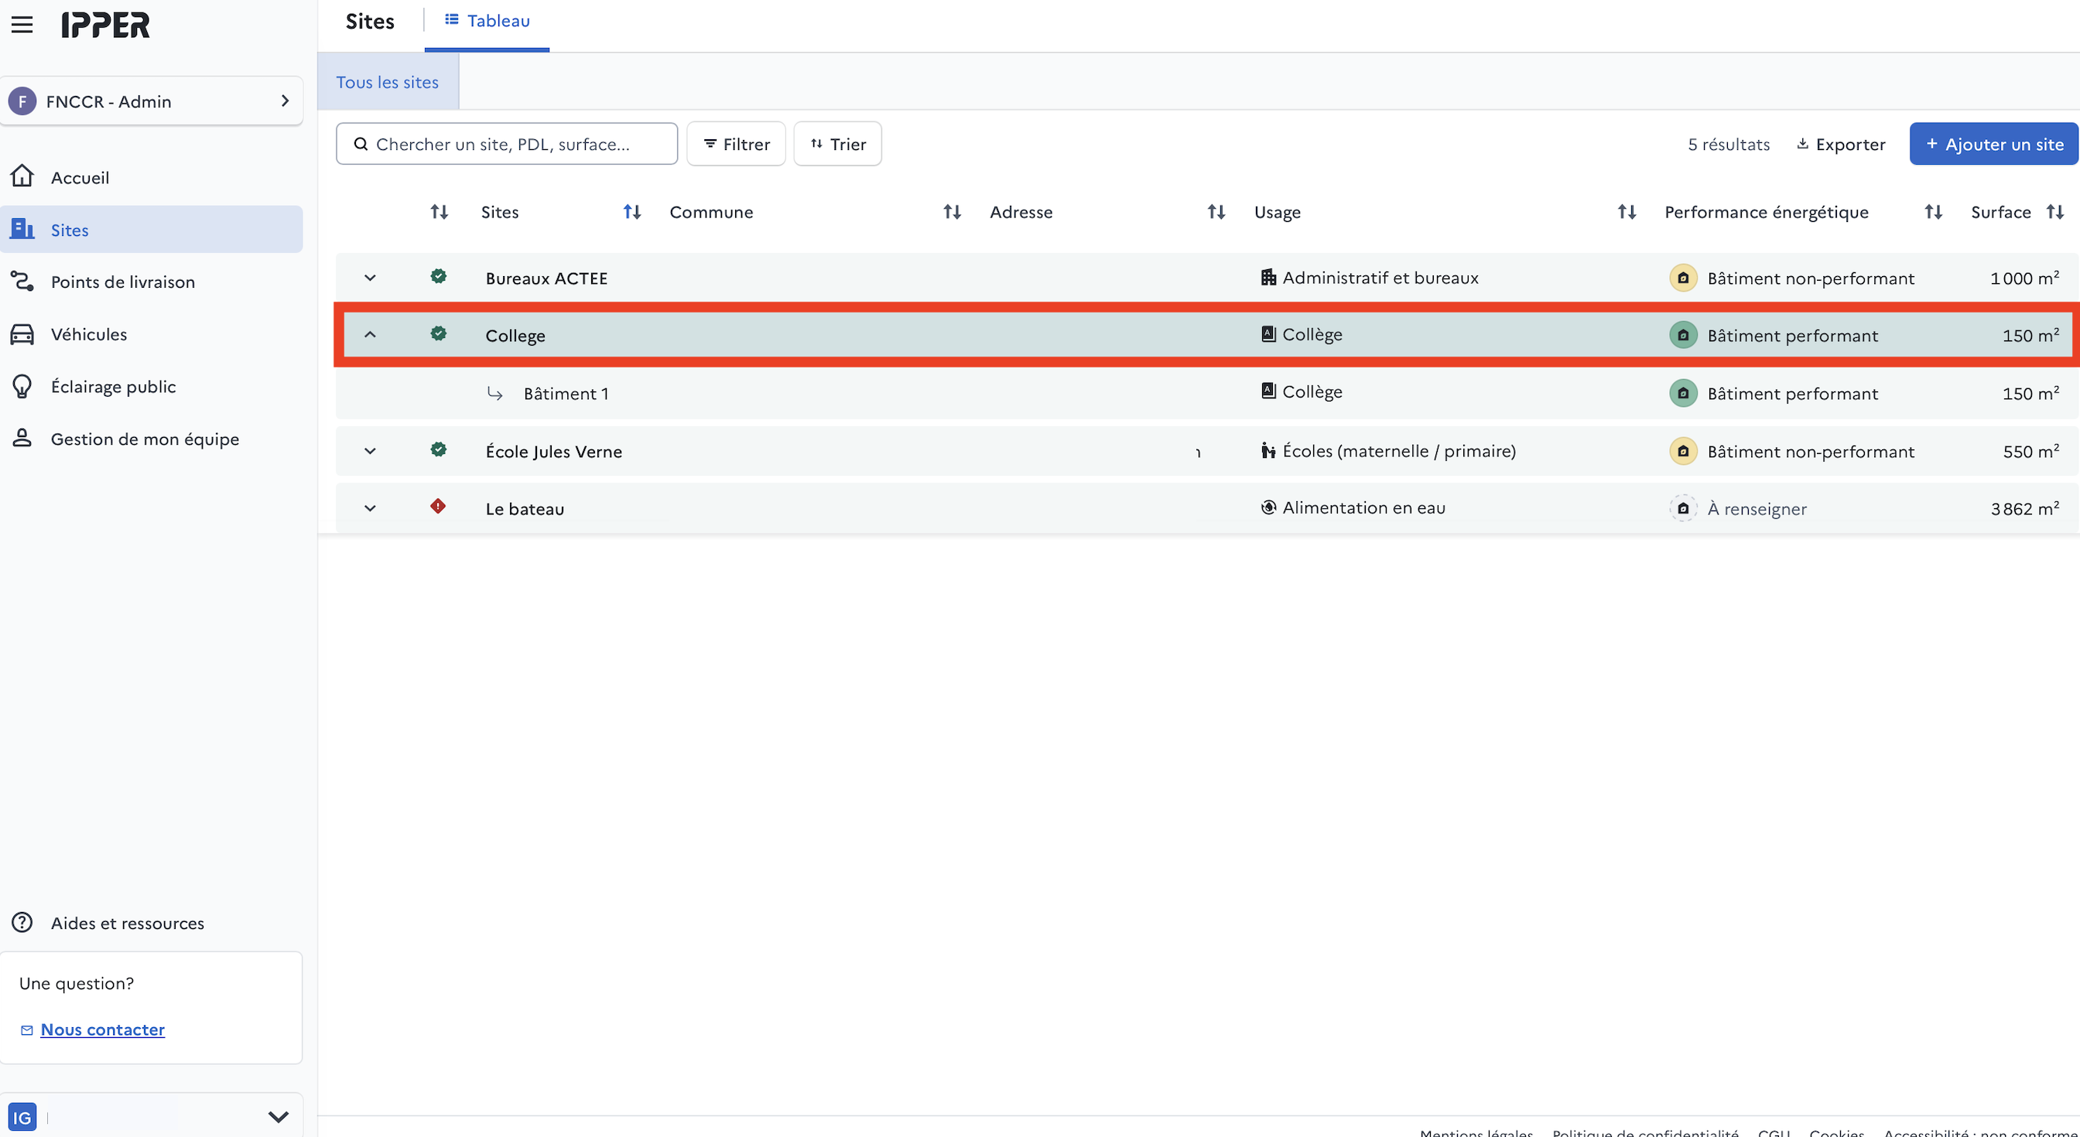
Task: Click the IG user avatar badge
Action: pos(22,1118)
